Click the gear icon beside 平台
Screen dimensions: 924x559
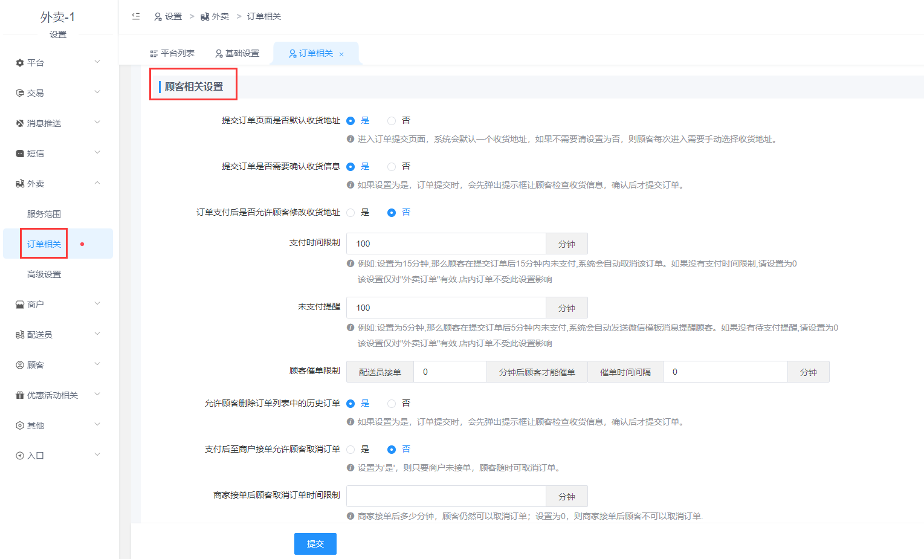[20, 63]
